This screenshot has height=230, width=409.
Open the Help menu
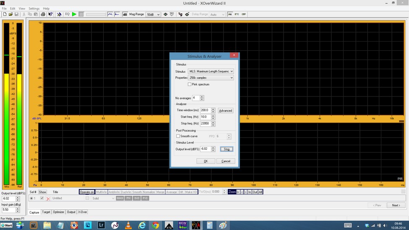[x=46, y=8]
